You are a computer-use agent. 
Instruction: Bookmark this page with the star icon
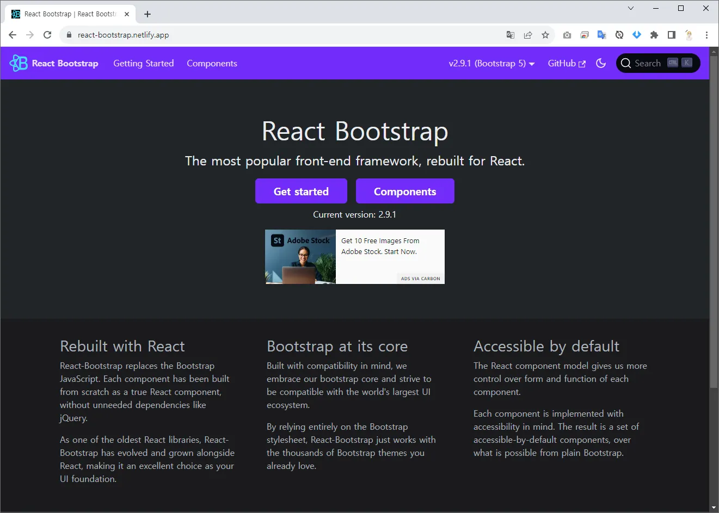pos(545,35)
